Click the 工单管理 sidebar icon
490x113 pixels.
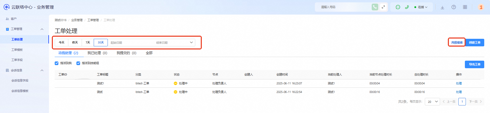[7, 29]
